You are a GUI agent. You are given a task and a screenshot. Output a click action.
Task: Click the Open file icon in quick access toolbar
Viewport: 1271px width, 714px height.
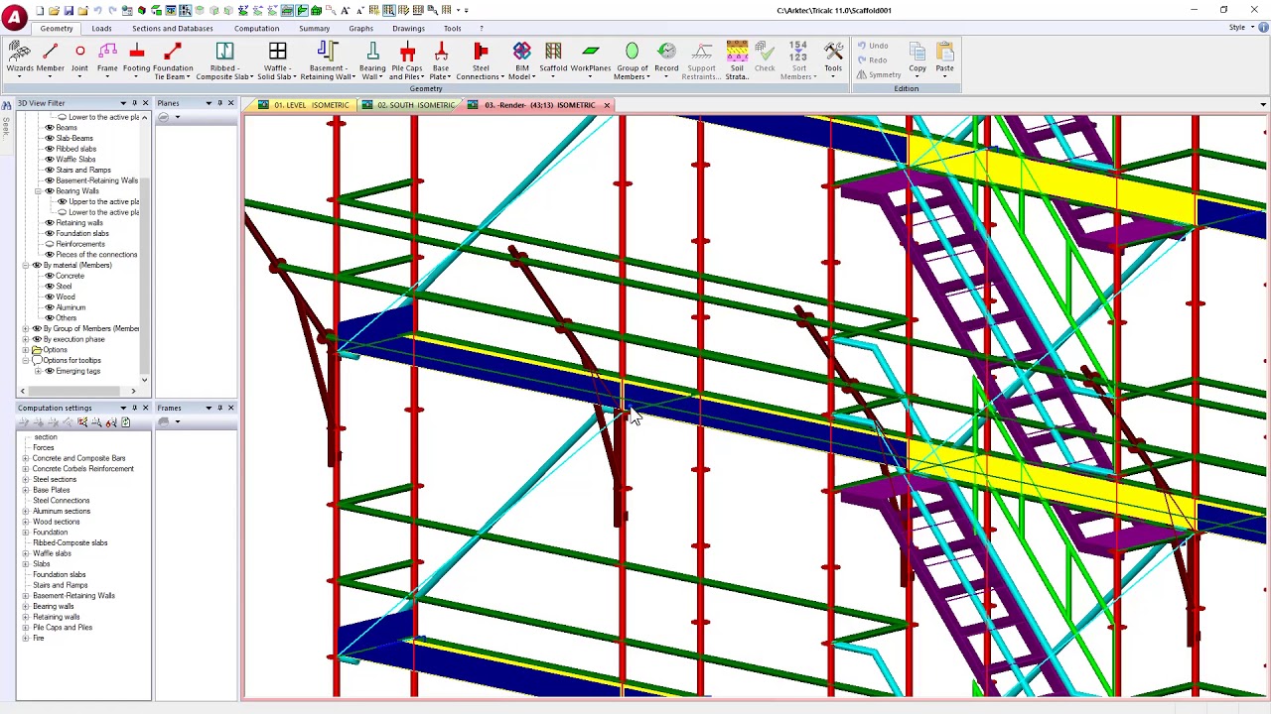[54, 10]
